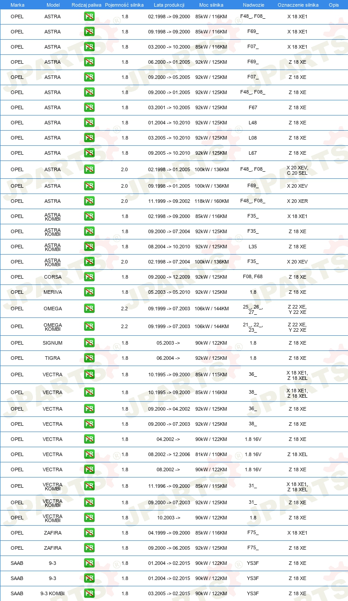
Task: Click the 118kW / 160KM power cell
Action: (211, 201)
